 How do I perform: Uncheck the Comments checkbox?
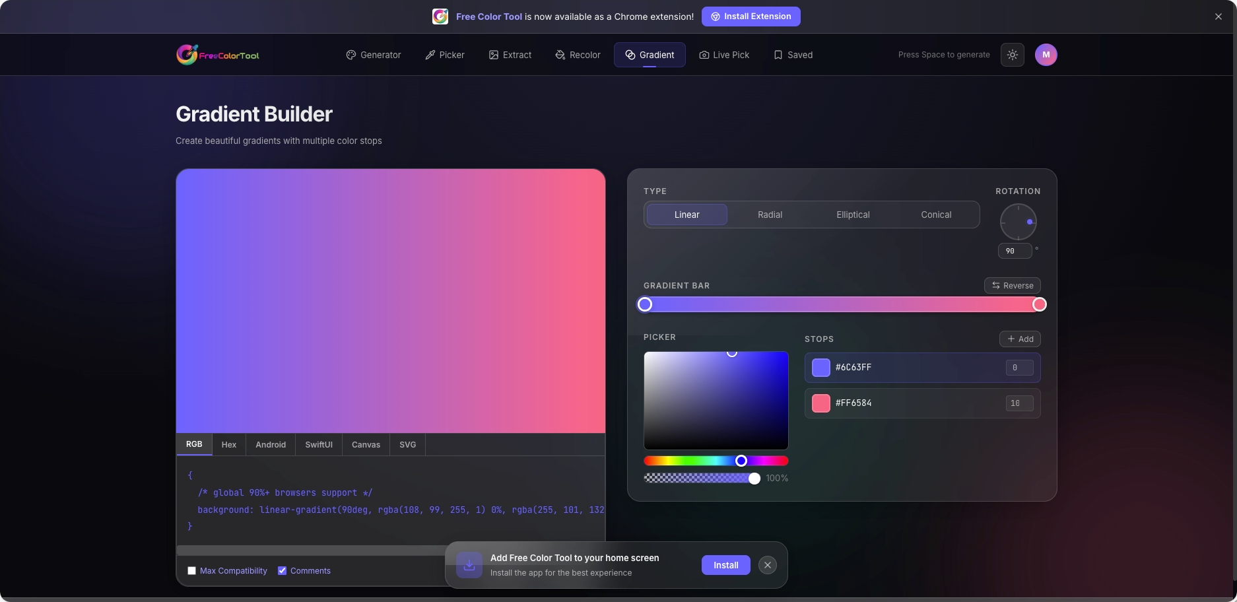click(x=283, y=571)
